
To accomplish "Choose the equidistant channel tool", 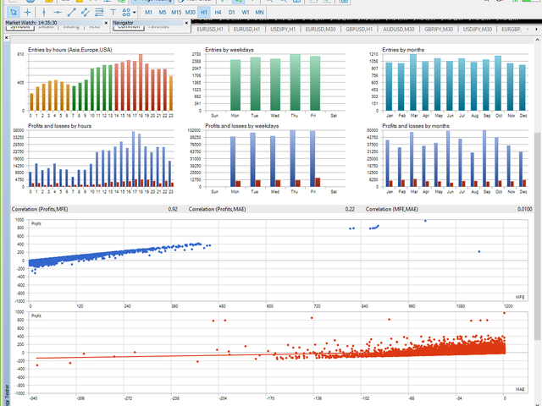I will coord(86,13).
